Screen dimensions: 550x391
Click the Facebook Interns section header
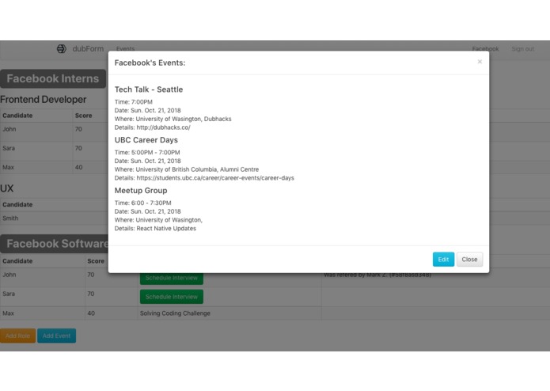tap(53, 78)
